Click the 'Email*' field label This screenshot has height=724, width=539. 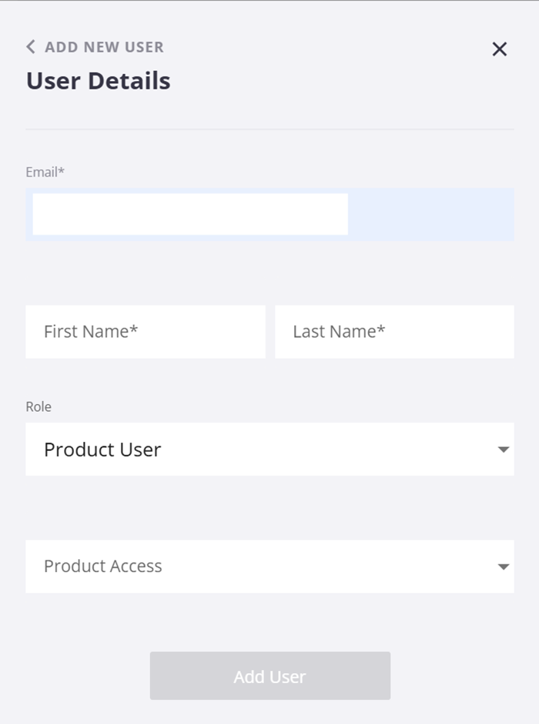45,172
